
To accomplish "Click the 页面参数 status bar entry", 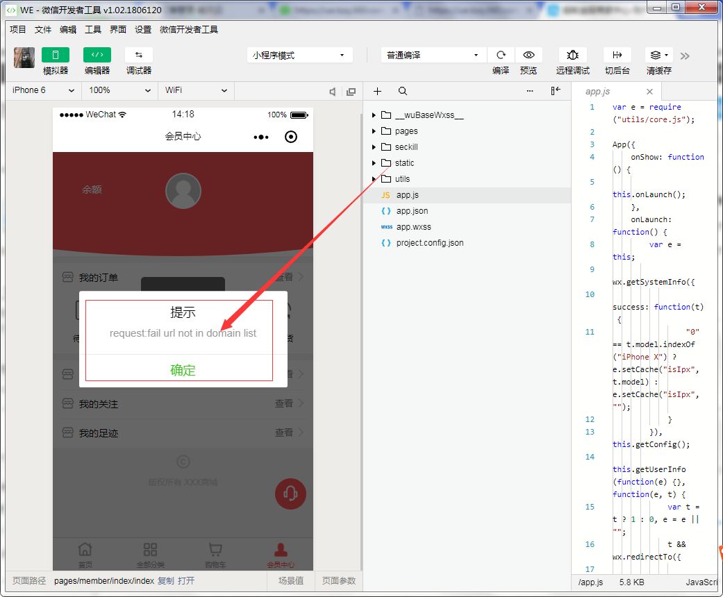I will (x=339, y=581).
